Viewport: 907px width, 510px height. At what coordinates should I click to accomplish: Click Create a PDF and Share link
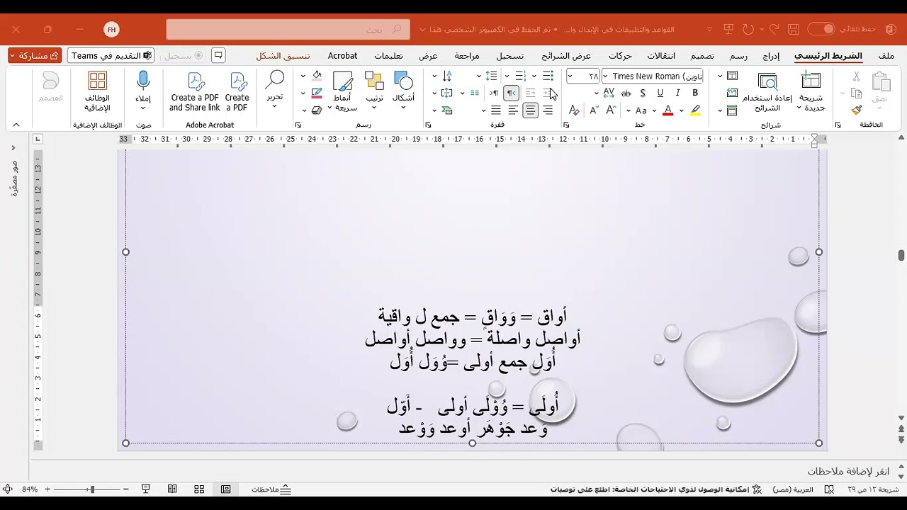(x=194, y=91)
